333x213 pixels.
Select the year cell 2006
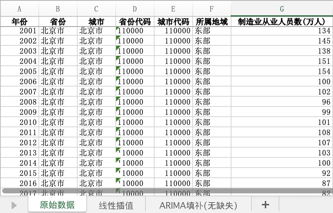(x=20, y=81)
